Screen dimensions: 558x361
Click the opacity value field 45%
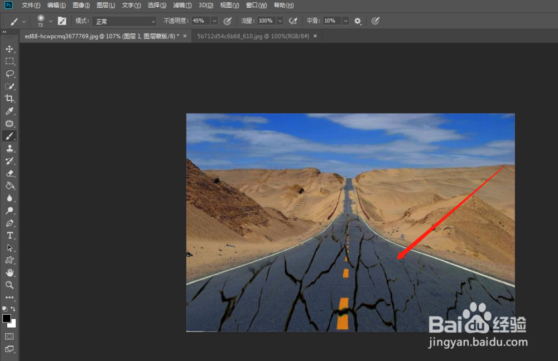201,21
